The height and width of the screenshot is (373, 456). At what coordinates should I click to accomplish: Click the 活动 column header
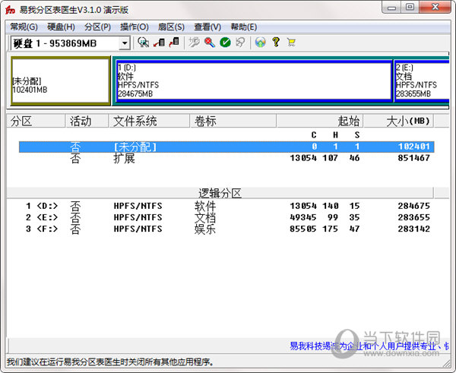click(87, 121)
